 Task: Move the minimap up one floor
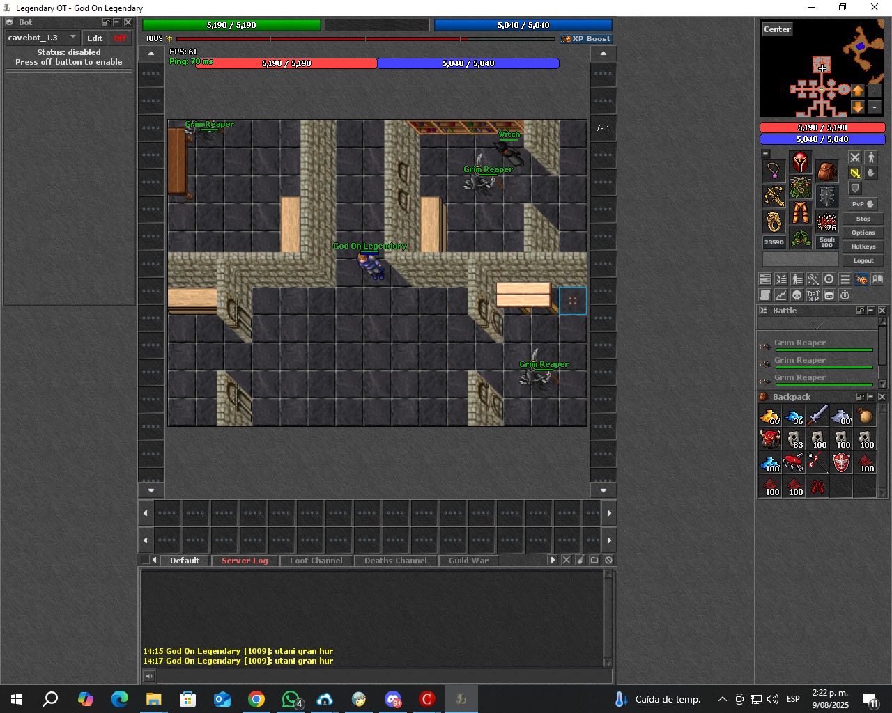pos(858,91)
